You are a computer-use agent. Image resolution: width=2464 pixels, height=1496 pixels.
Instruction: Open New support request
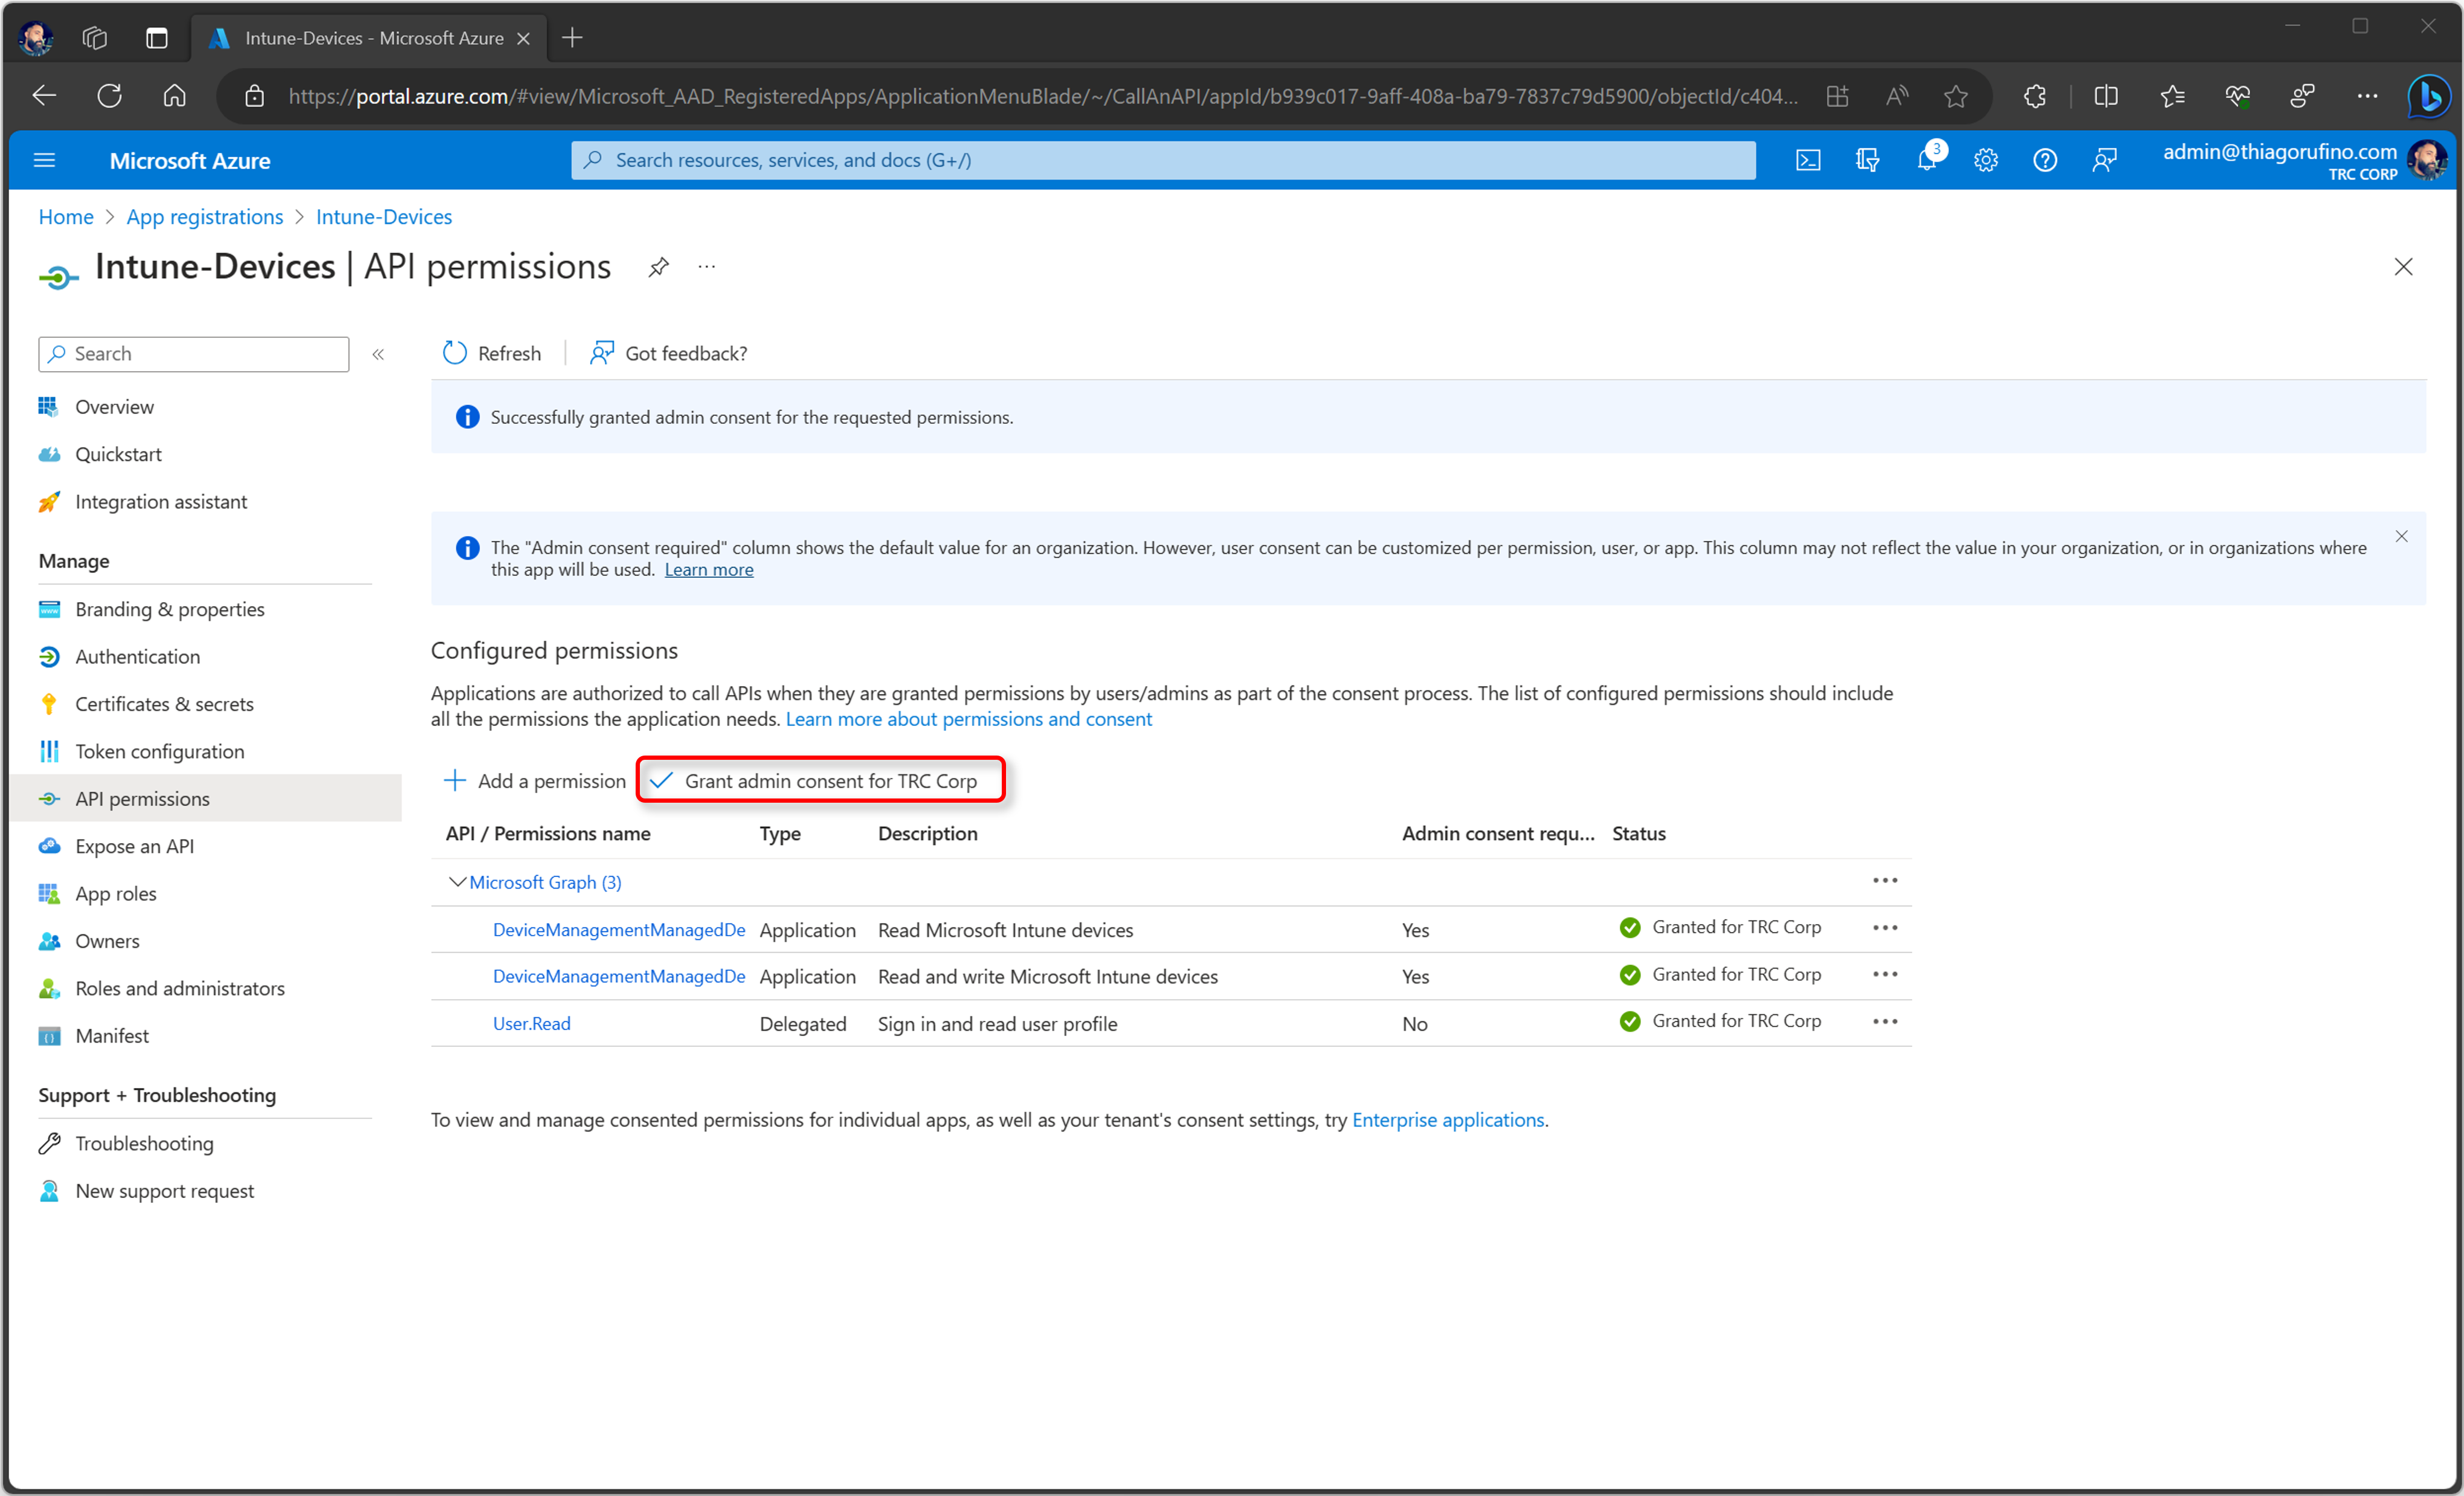point(164,1191)
